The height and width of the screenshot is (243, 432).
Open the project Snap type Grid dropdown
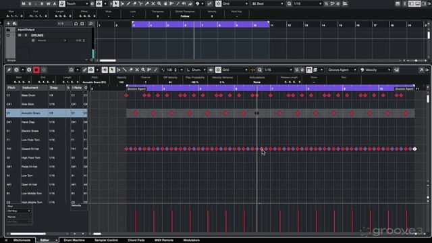click(x=235, y=4)
